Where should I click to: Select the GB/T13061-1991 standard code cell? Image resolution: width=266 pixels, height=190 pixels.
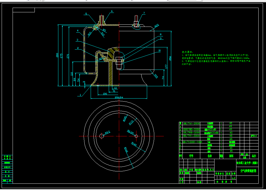pos(192,142)
